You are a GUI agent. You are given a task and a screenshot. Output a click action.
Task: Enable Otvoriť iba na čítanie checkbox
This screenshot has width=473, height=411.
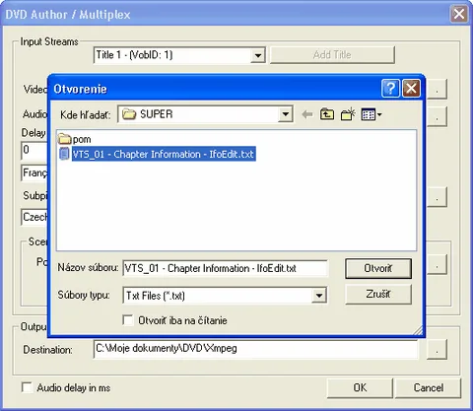pos(128,320)
